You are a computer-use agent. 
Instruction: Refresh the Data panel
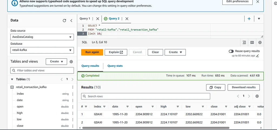(x=64, y=21)
